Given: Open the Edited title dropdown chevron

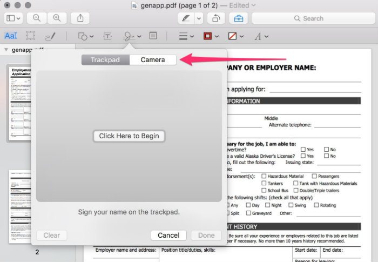Looking at the screenshot, I should pyautogui.click(x=253, y=5).
